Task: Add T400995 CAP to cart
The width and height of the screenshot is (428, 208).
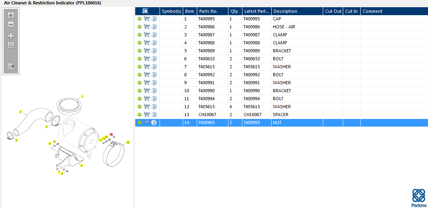Action: 147,19
